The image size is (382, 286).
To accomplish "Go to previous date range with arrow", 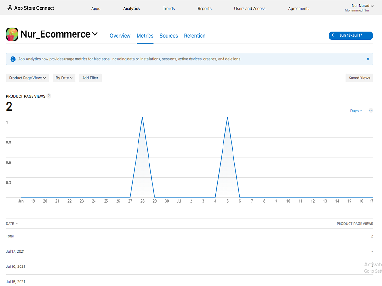I will point(333,36).
